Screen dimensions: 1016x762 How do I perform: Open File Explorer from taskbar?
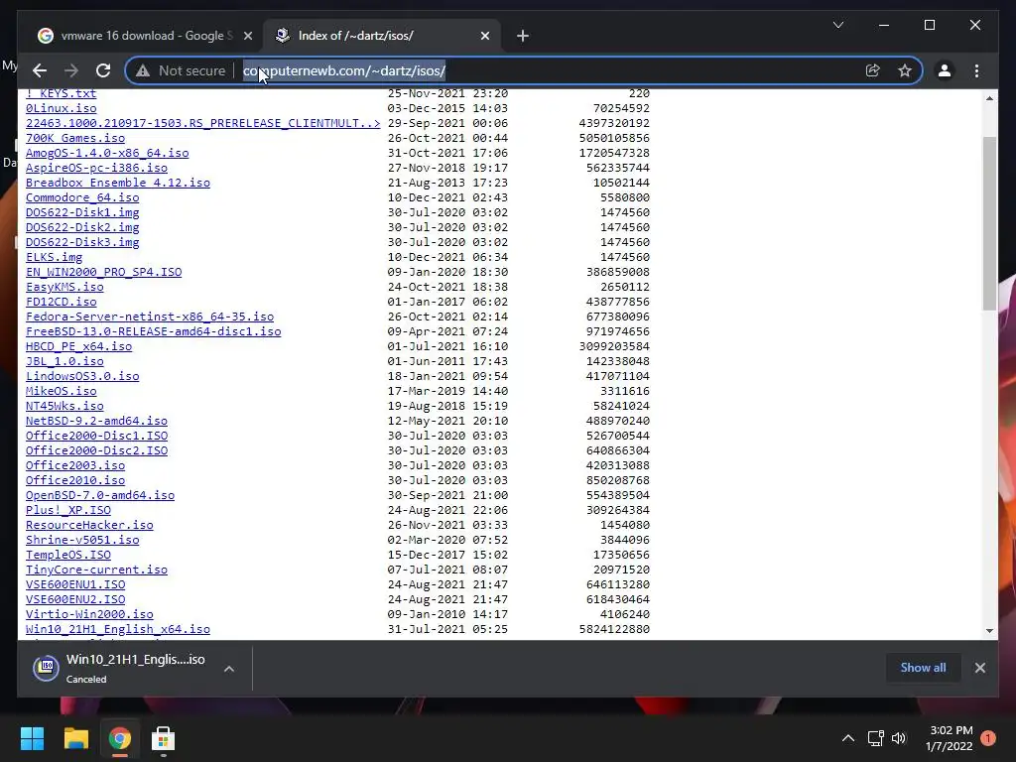coord(75,738)
